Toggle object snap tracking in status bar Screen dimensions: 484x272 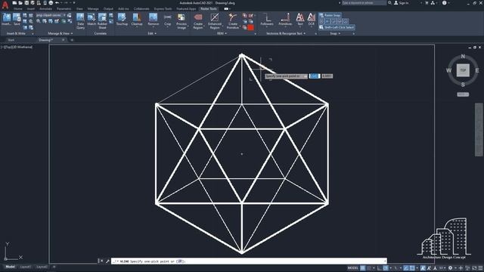pos(406,268)
